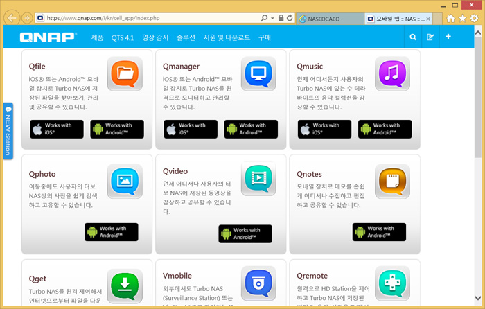Open the 구매 menu
Screen dimensions: 485x309
click(265, 37)
